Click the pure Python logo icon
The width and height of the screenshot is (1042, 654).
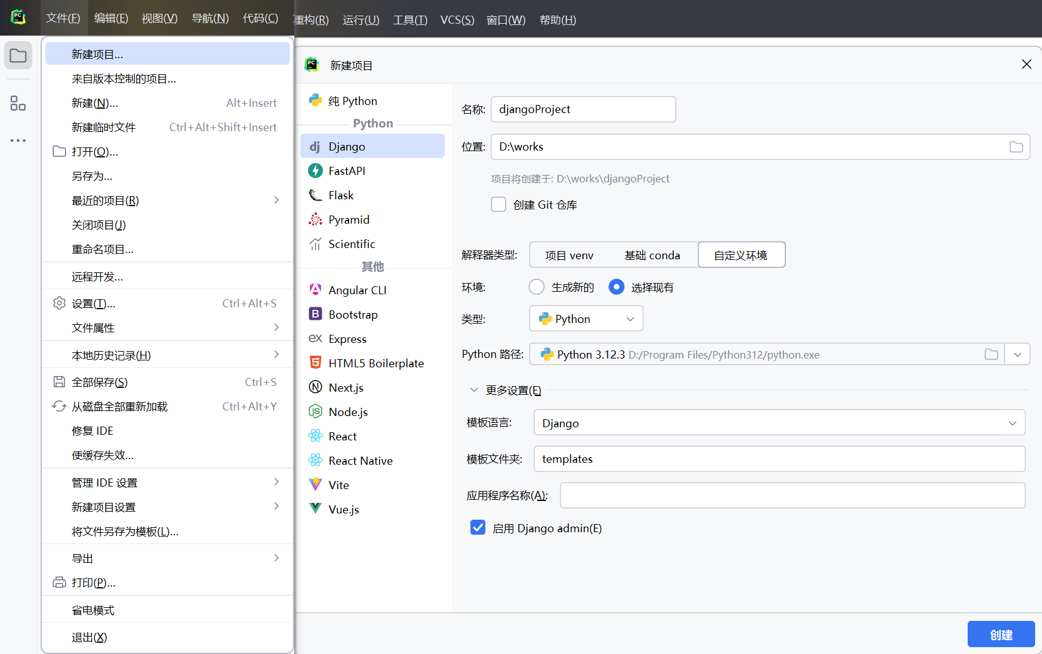(x=315, y=101)
